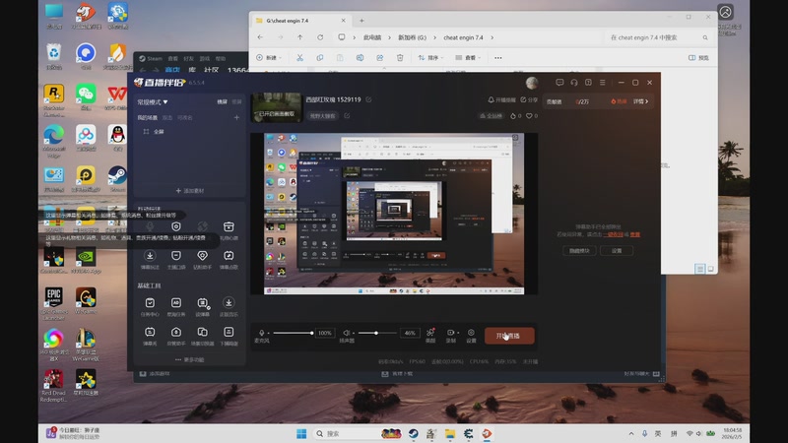Click the orange 一键找回 link
Screen dimensions: 788x443
coord(613,234)
